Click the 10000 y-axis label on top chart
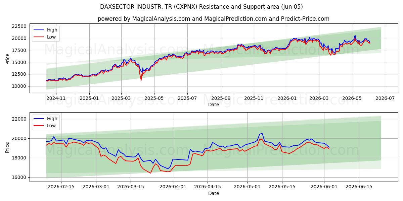Image resolution: width=403 pixels, height=201 pixels. point(19,86)
